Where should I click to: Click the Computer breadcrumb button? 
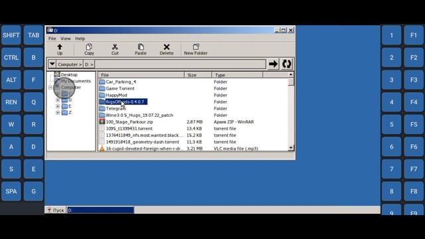[70, 64]
